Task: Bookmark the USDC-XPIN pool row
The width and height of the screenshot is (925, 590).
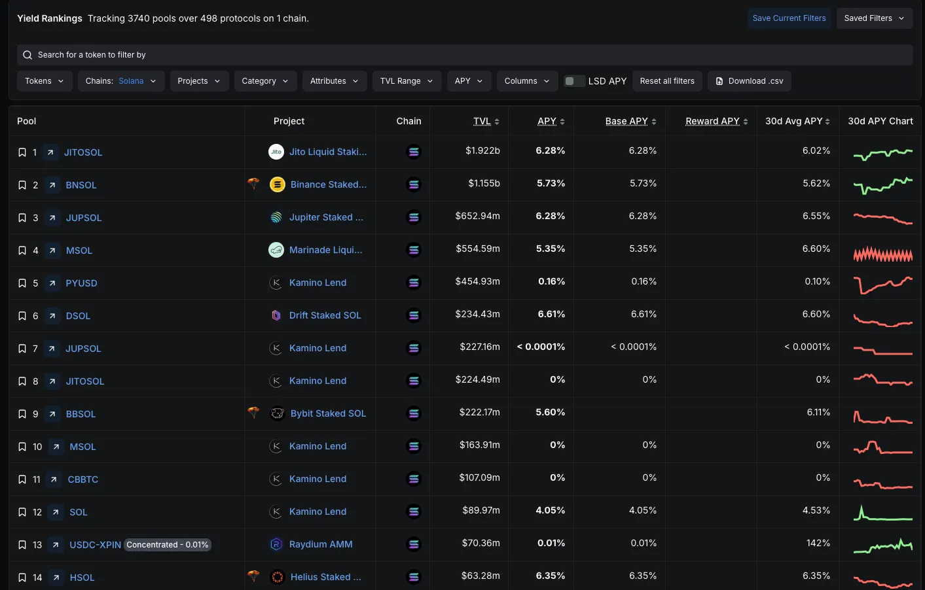Action: (x=22, y=545)
